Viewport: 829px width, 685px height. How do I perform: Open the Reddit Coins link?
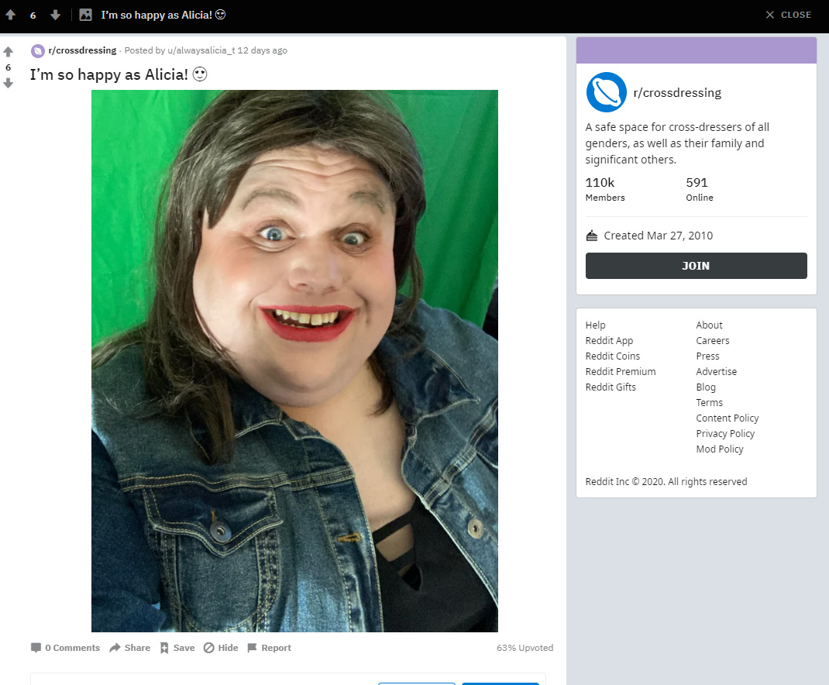point(612,356)
